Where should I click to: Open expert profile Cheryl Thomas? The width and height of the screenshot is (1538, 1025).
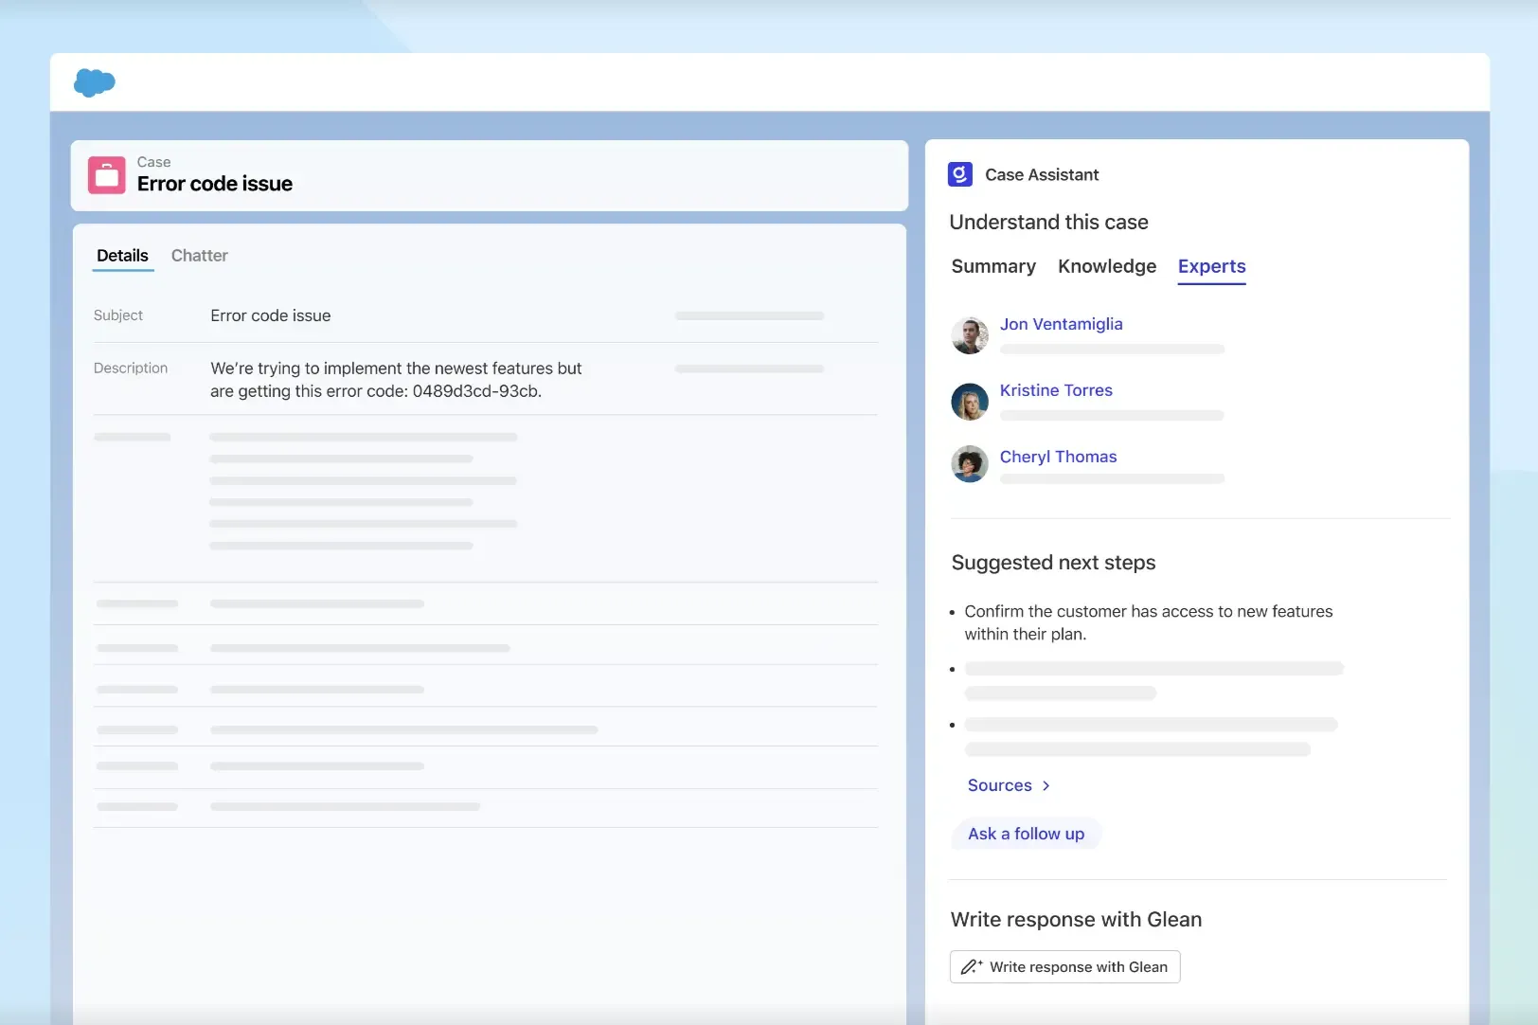[x=1059, y=457]
